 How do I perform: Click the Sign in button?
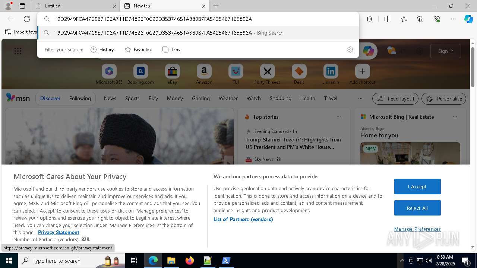[x=446, y=51]
